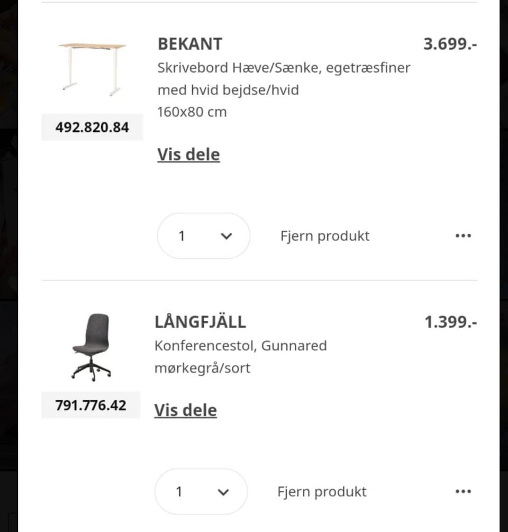This screenshot has height=532, width=508.
Task: Open more options for LÅNGFJÄLL chair
Action: pos(463,492)
